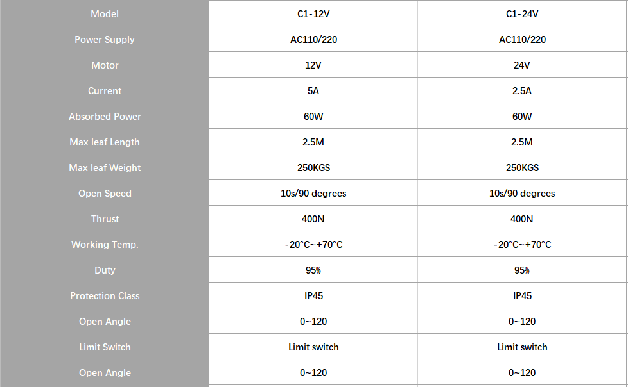Select the 5A current value

pos(313,91)
